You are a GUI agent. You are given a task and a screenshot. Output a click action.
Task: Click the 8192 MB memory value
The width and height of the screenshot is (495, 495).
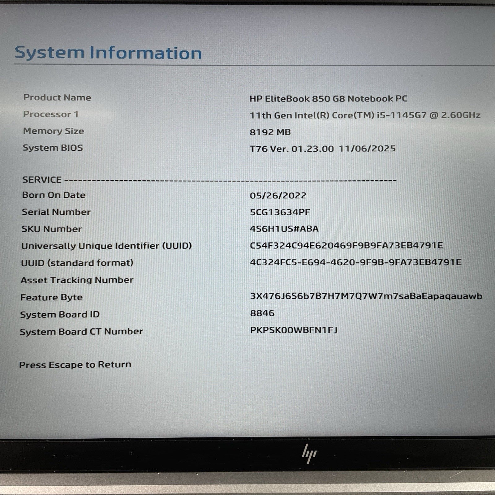pyautogui.click(x=270, y=132)
